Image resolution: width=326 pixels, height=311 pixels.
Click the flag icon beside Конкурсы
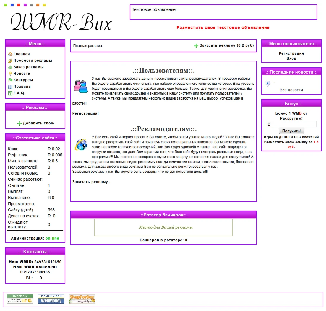point(10,80)
